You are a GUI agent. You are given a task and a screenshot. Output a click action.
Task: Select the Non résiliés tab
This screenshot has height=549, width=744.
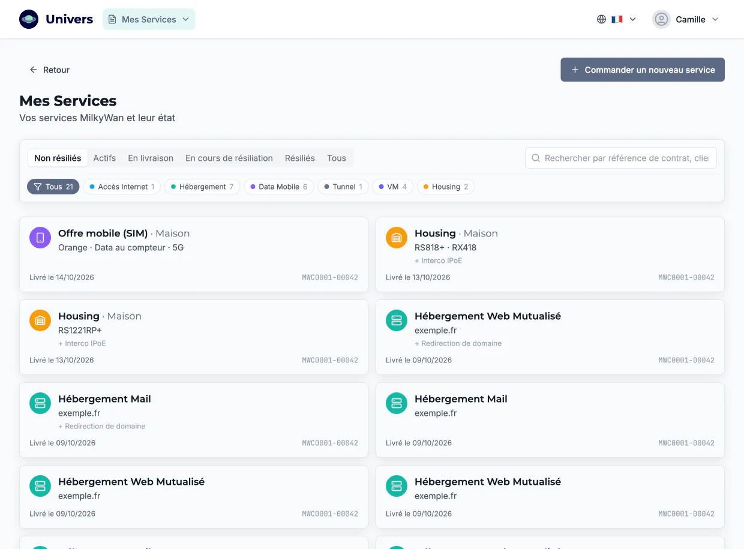(58, 158)
